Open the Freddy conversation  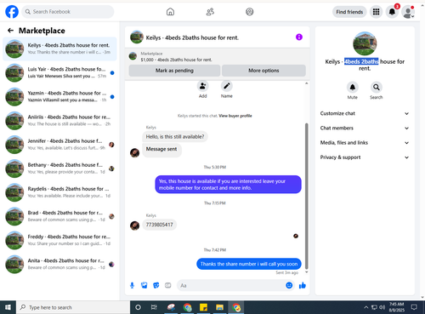pos(59,240)
